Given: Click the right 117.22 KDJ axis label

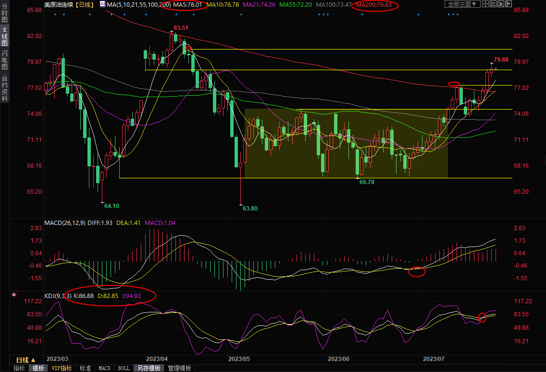Looking at the screenshot, I should (x=523, y=301).
